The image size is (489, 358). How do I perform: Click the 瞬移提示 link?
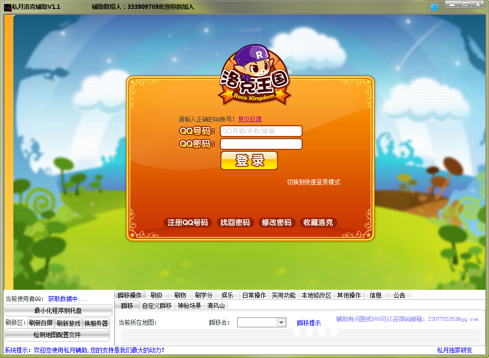309,323
